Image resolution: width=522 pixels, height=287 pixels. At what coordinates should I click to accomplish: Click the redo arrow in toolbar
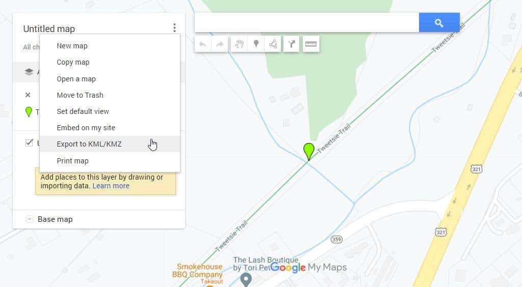tap(220, 44)
